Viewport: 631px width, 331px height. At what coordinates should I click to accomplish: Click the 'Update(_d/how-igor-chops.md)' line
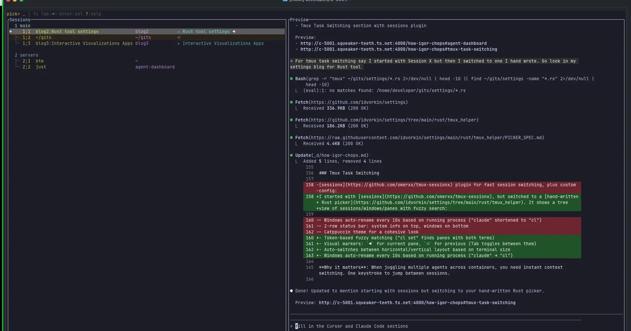click(332, 155)
